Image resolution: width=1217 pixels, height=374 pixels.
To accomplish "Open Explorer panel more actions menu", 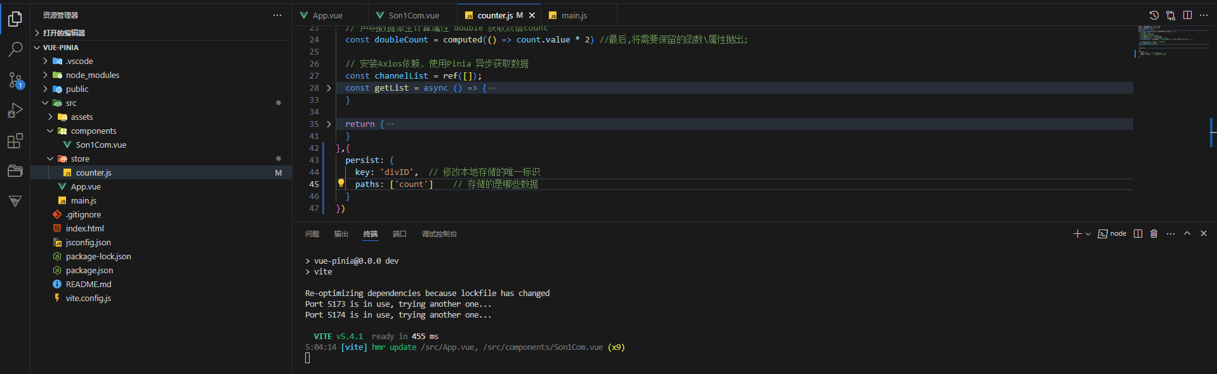I will click(x=277, y=15).
